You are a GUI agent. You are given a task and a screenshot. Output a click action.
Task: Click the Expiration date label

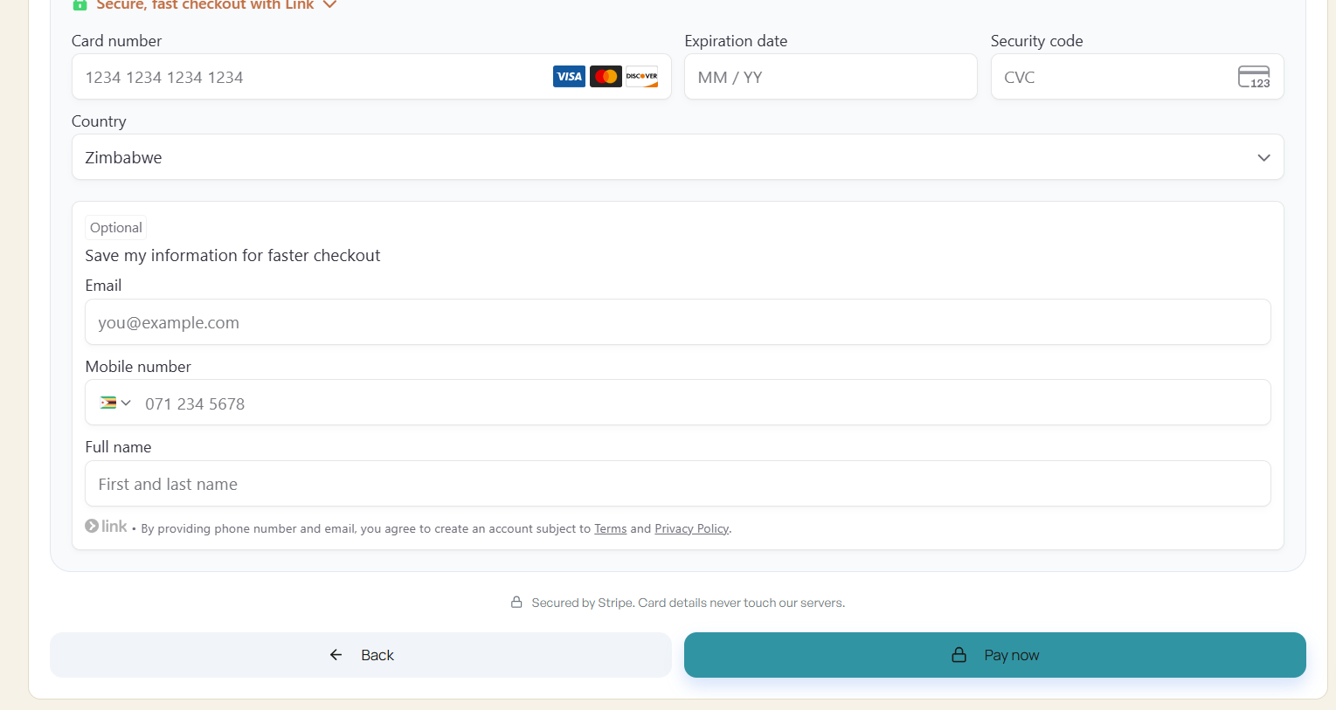click(x=736, y=41)
